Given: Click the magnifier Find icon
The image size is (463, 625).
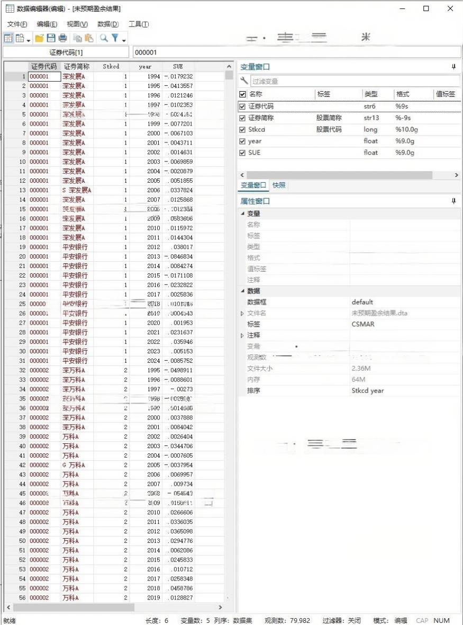Looking at the screenshot, I should tap(104, 38).
